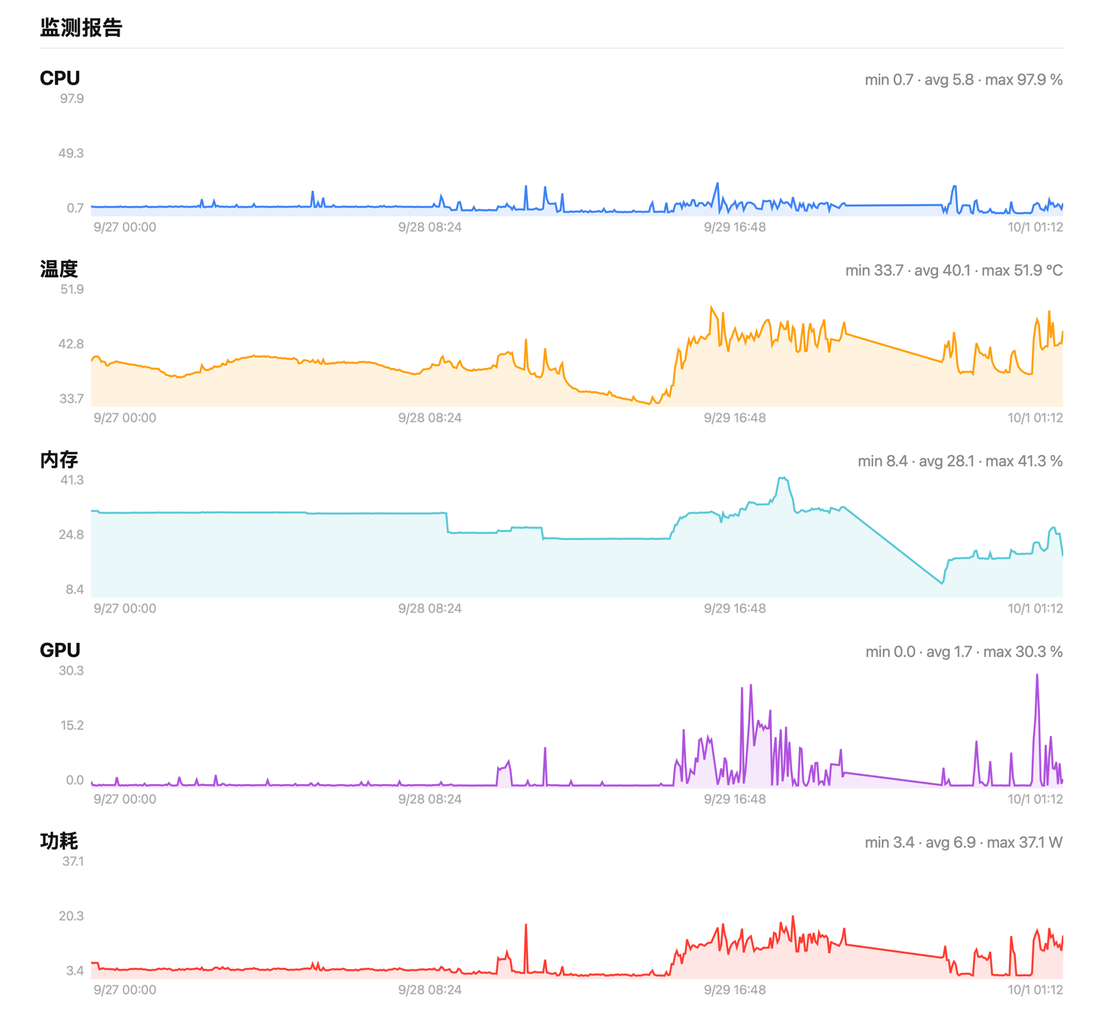The image size is (1103, 1011).
Task: Click memory stats 'min 8.4 · avg 28.1 · max 41.3 %'
Action: [960, 461]
